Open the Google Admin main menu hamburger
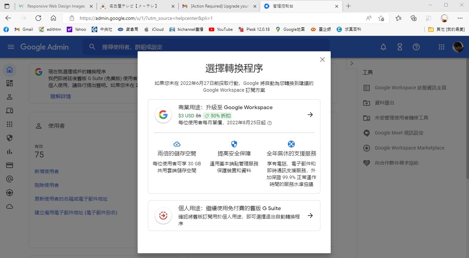 (11, 47)
